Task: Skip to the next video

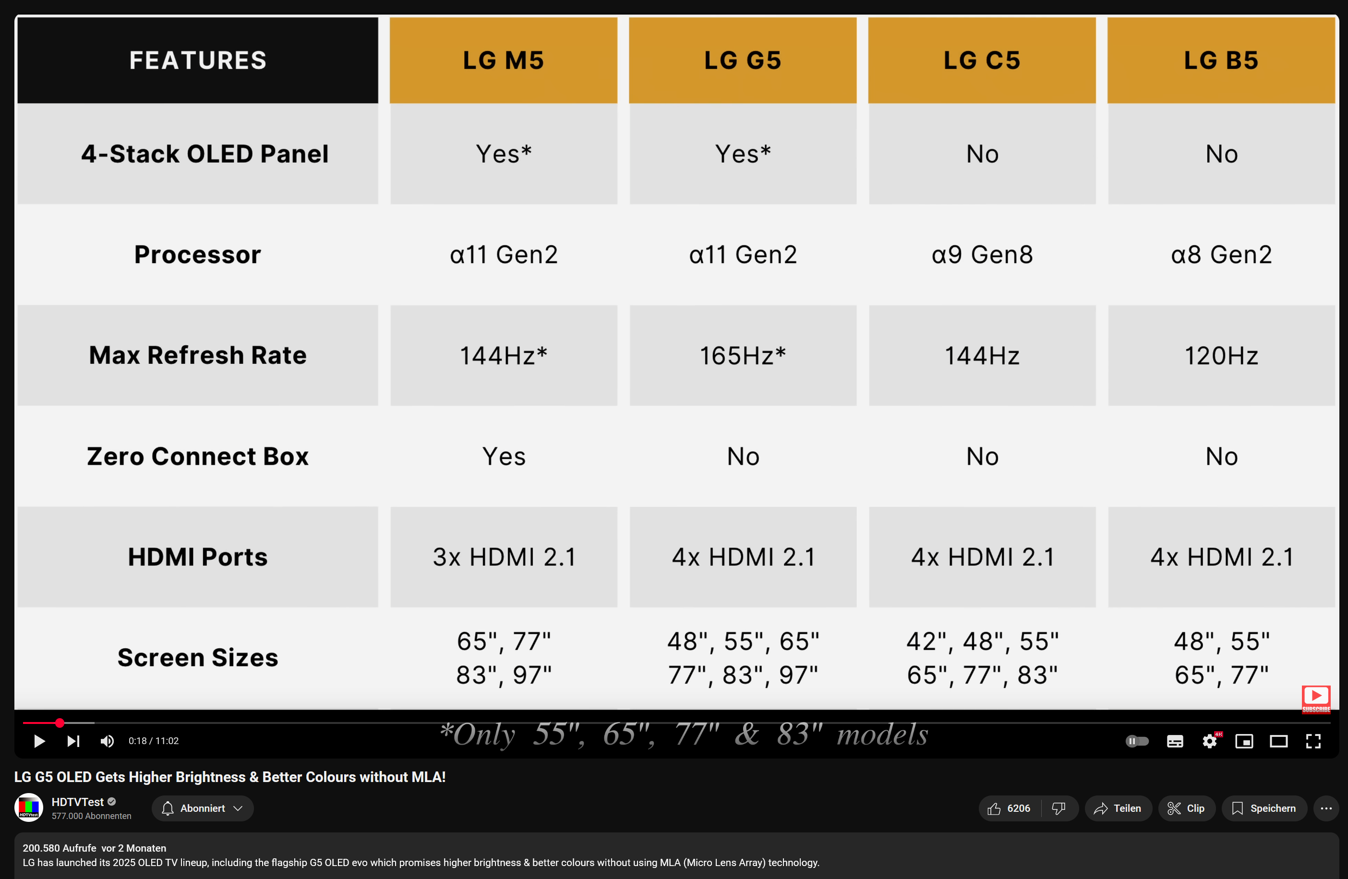Action: click(73, 741)
